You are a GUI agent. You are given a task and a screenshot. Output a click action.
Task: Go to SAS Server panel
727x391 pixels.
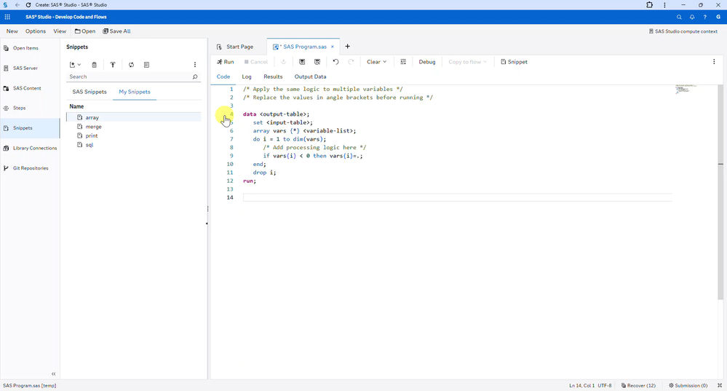pos(30,68)
